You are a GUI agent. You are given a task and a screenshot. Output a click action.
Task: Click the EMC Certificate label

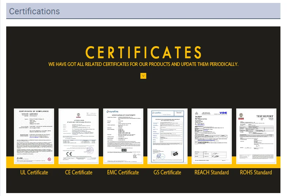tap(123, 173)
